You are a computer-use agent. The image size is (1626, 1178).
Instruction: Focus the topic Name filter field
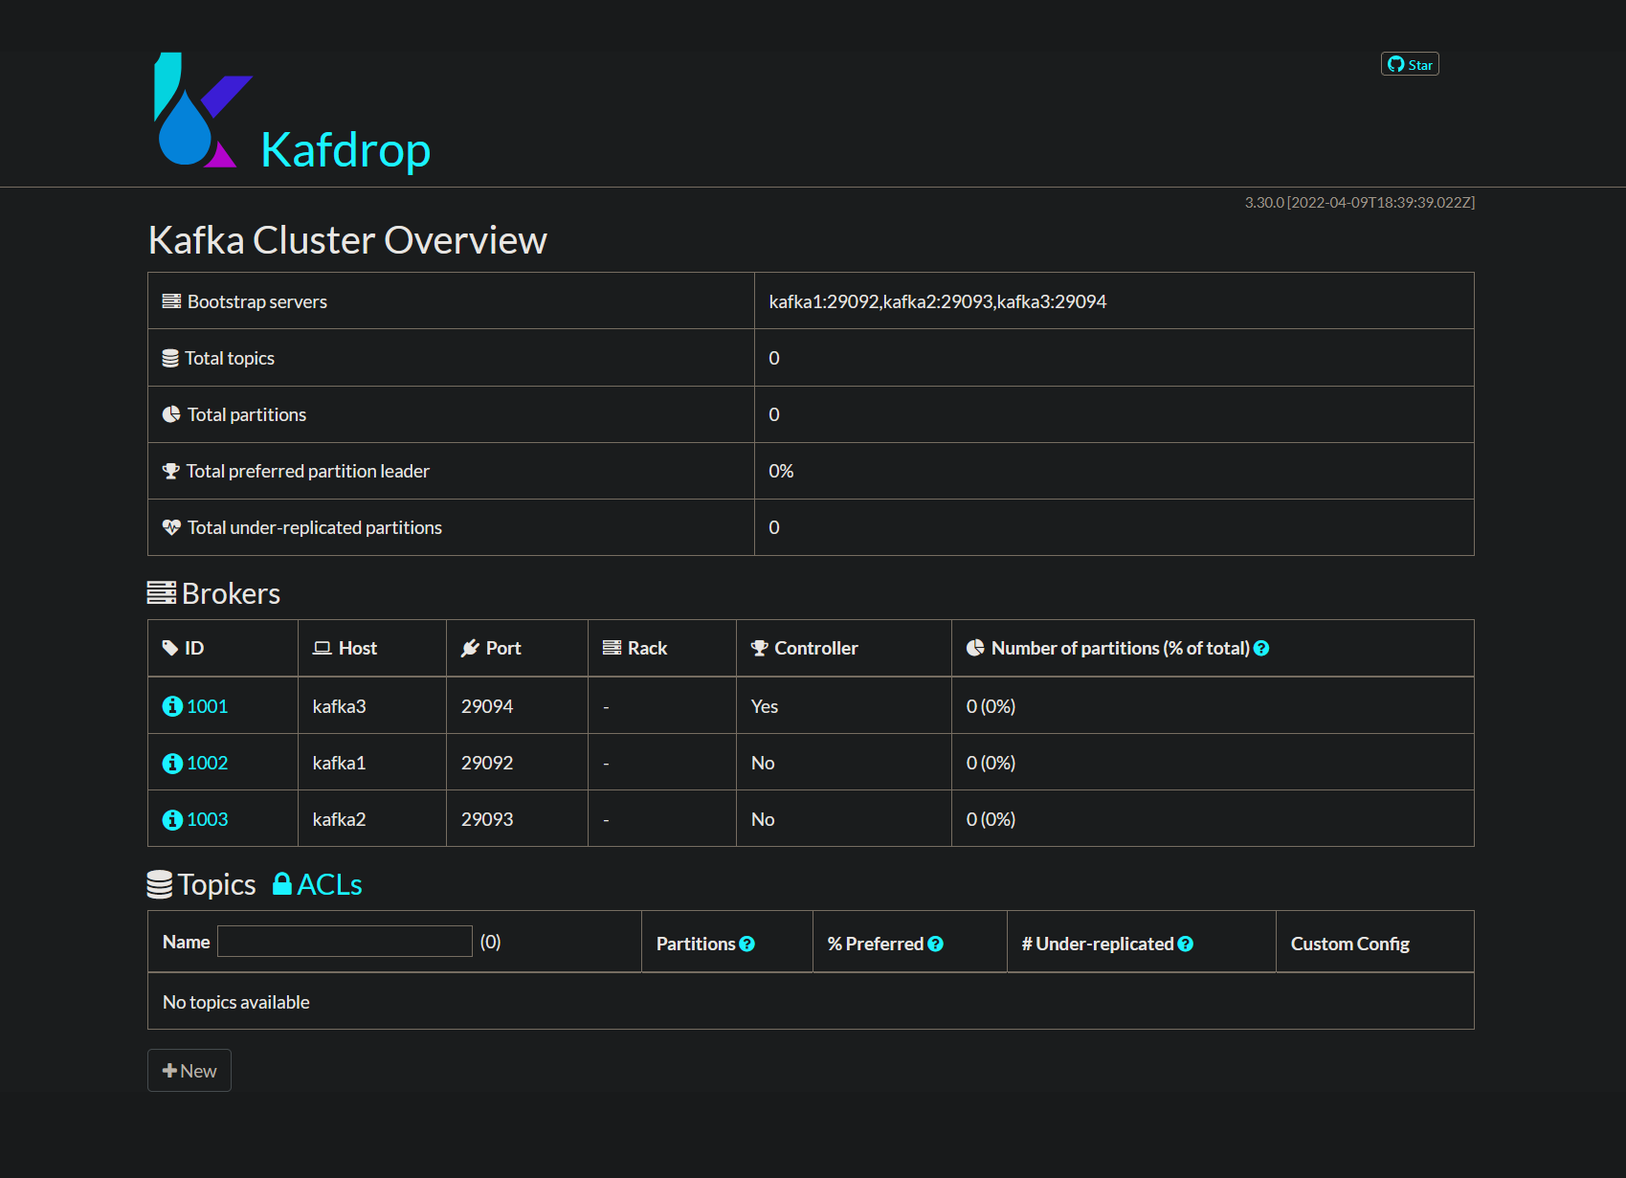coord(345,942)
